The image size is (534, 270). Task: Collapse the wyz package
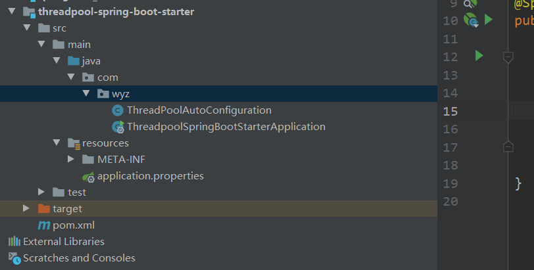pos(85,94)
